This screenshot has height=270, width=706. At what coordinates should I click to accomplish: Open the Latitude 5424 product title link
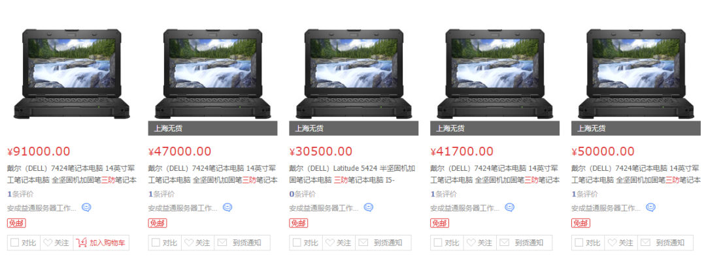tap(352, 174)
